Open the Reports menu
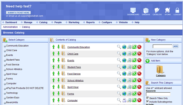The width and height of the screenshot is (183, 105). (90, 22)
